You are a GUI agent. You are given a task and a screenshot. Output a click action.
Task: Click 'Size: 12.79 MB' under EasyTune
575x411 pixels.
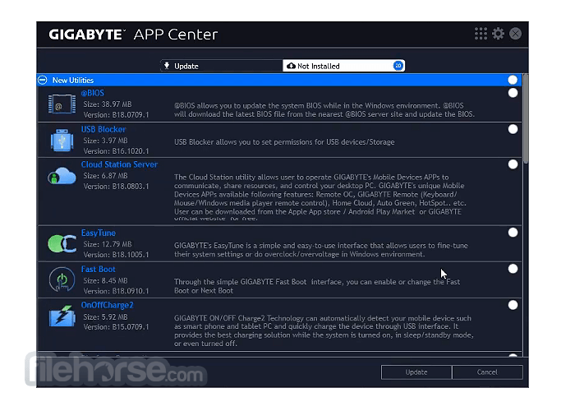tap(107, 244)
